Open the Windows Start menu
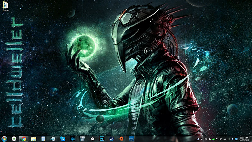Image resolution: width=252 pixels, height=142 pixels. click(4, 139)
